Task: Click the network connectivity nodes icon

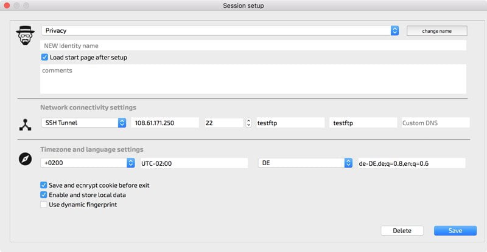Action: [25, 124]
